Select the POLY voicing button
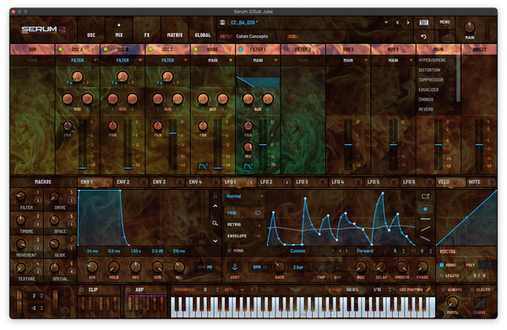The width and height of the screenshot is (507, 330). tap(471, 265)
